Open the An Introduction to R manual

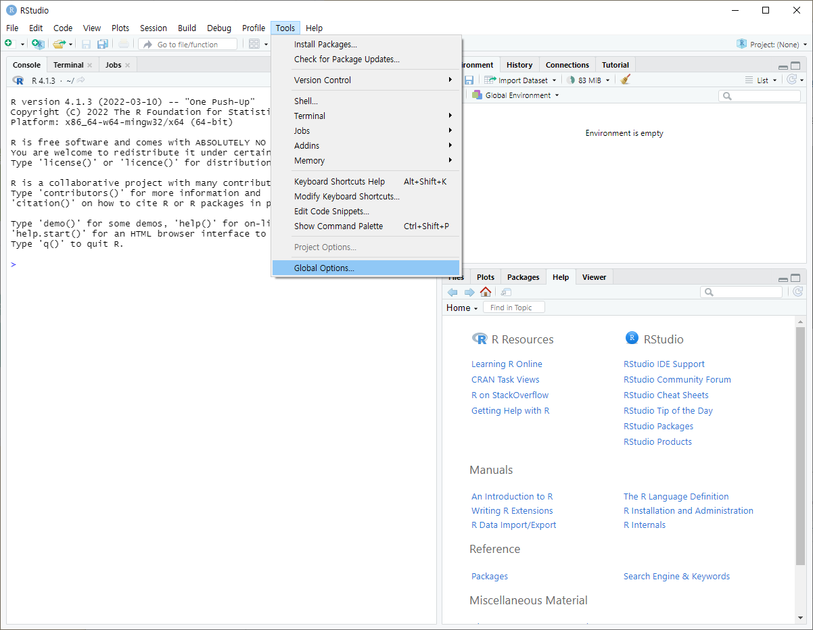click(512, 496)
